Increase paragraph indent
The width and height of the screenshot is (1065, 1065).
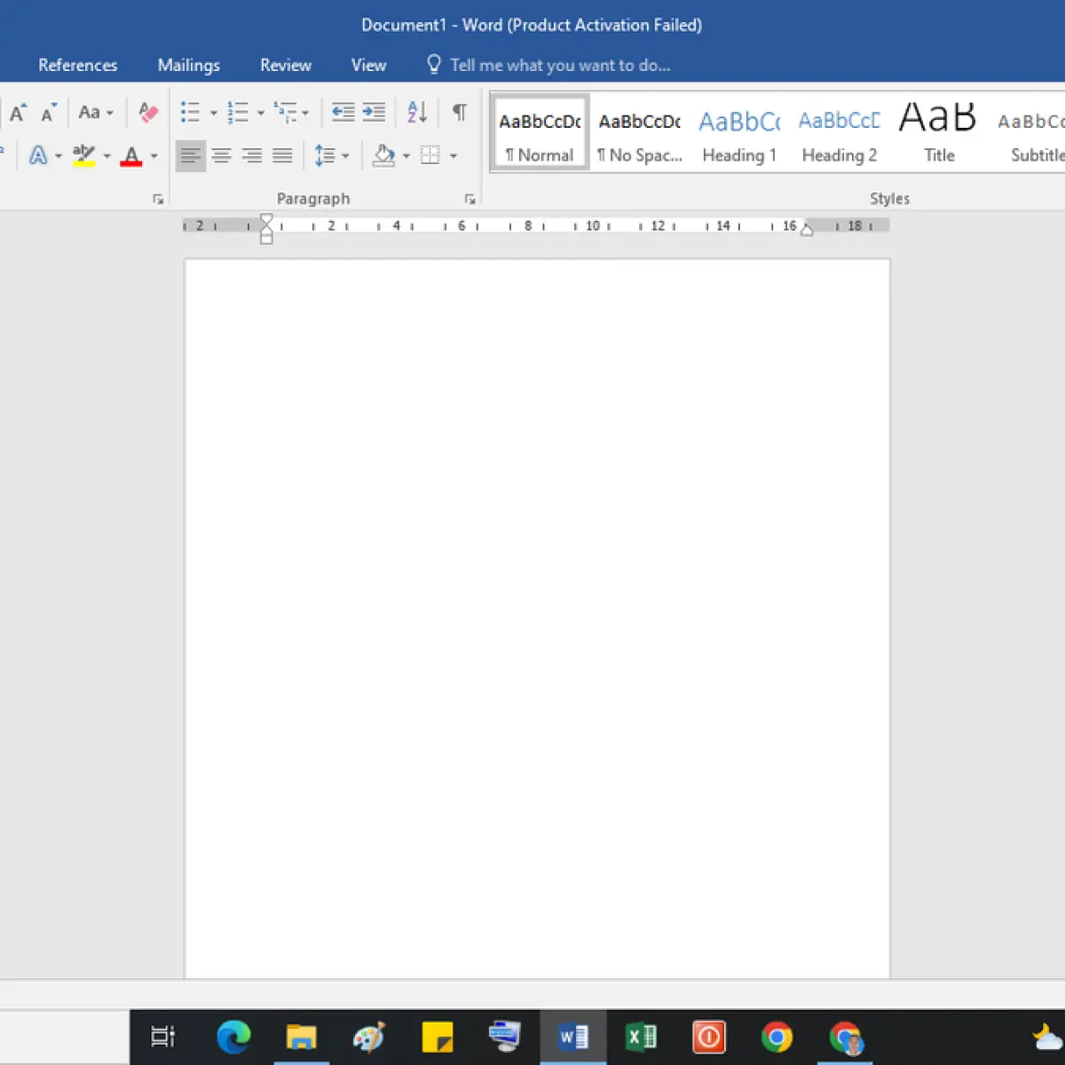point(374,112)
